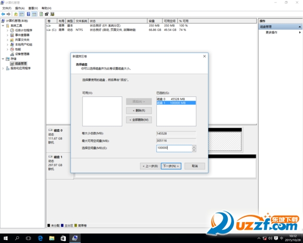The width and height of the screenshot is (303, 243).
Task: Collapse the 存储 node arrow
Action: coord(3,59)
